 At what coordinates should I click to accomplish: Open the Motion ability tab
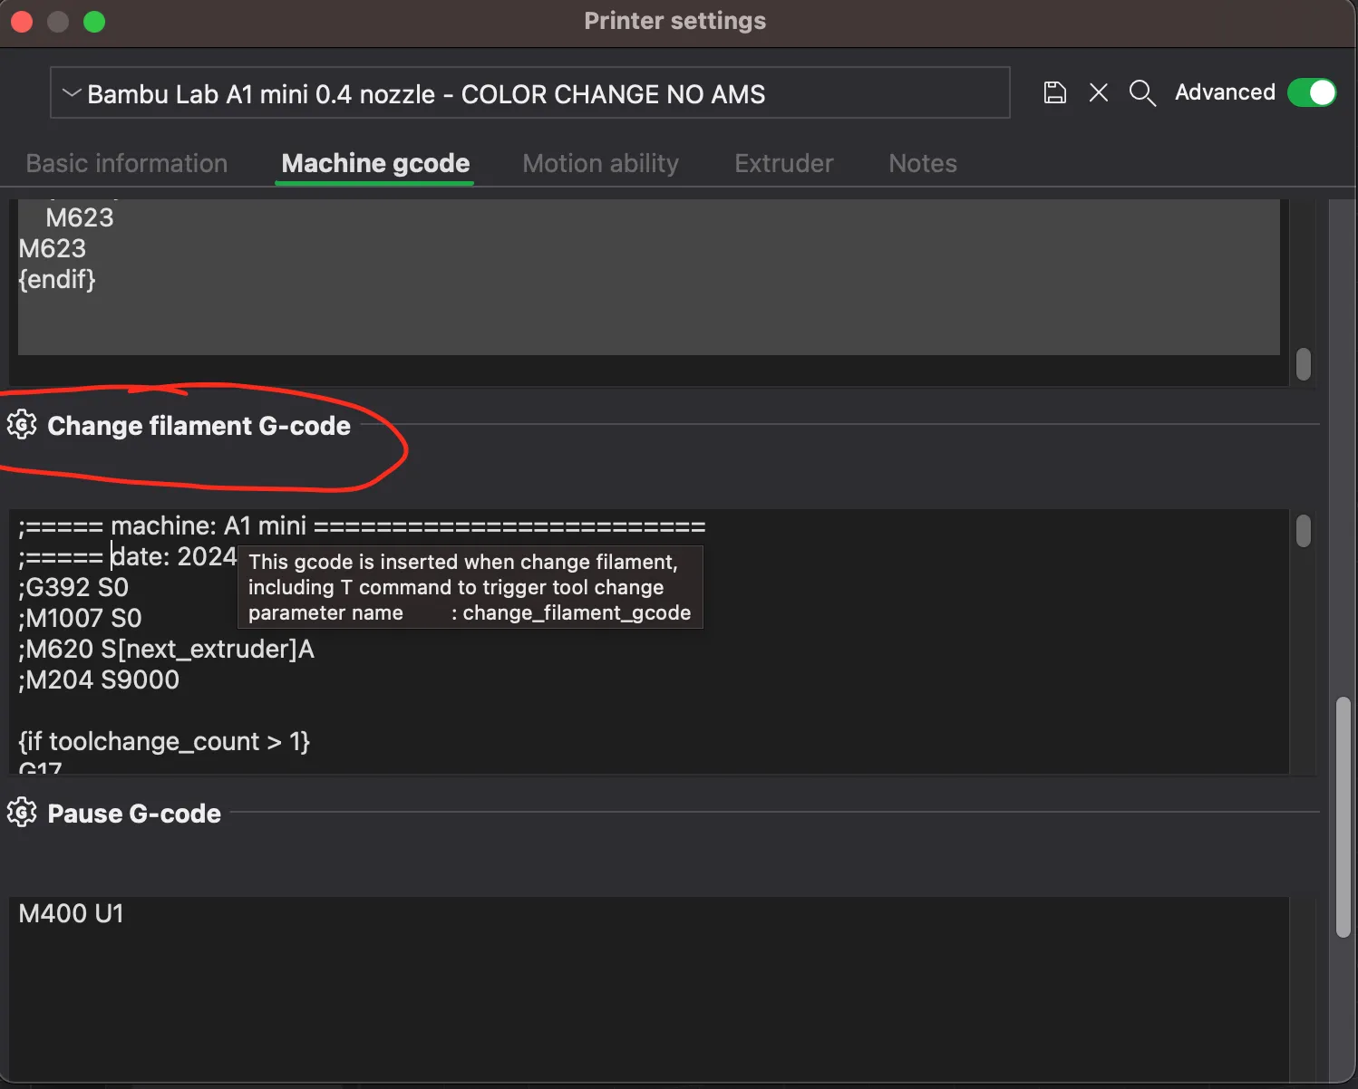click(x=600, y=163)
